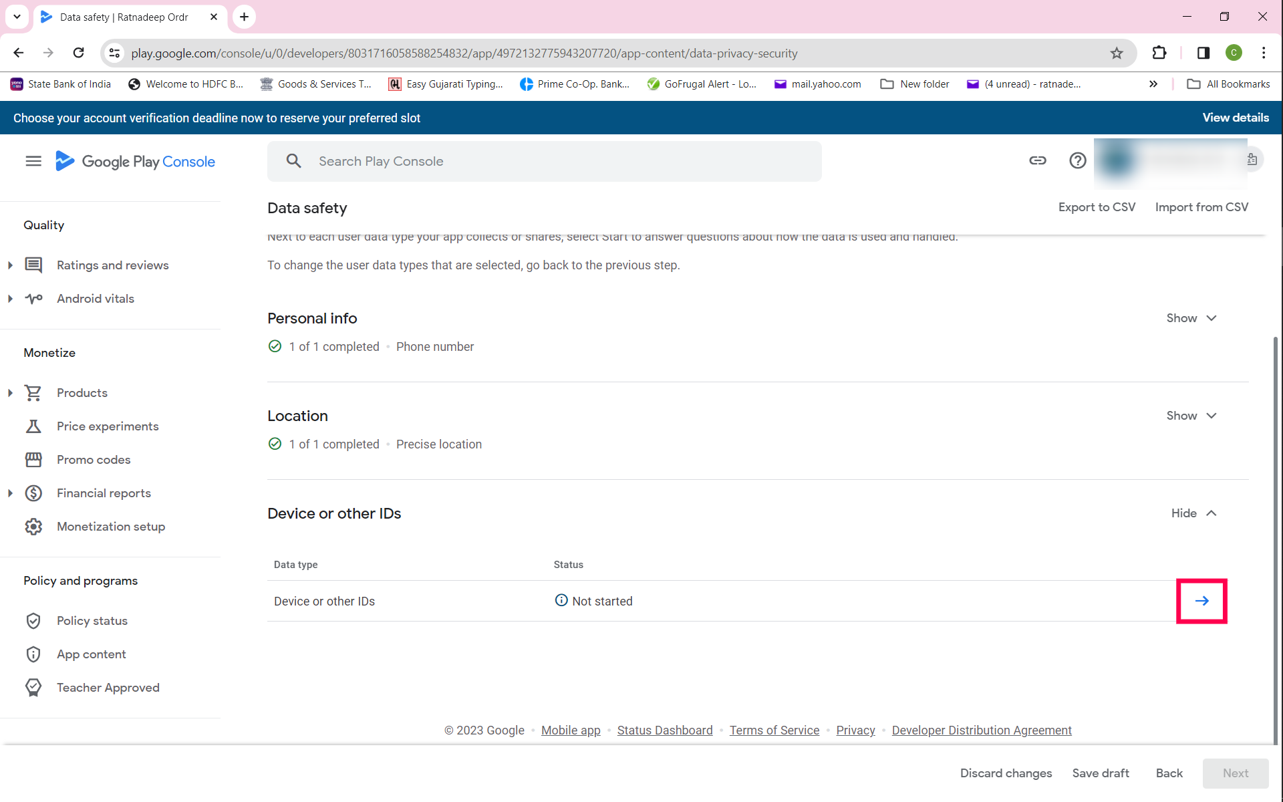Show the Location section details

pos(1191,416)
